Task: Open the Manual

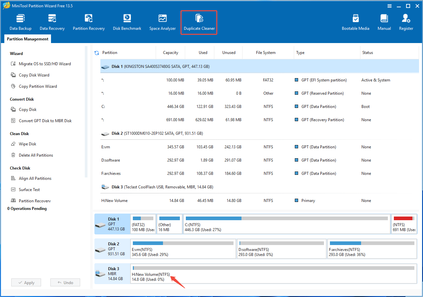Action: (384, 22)
